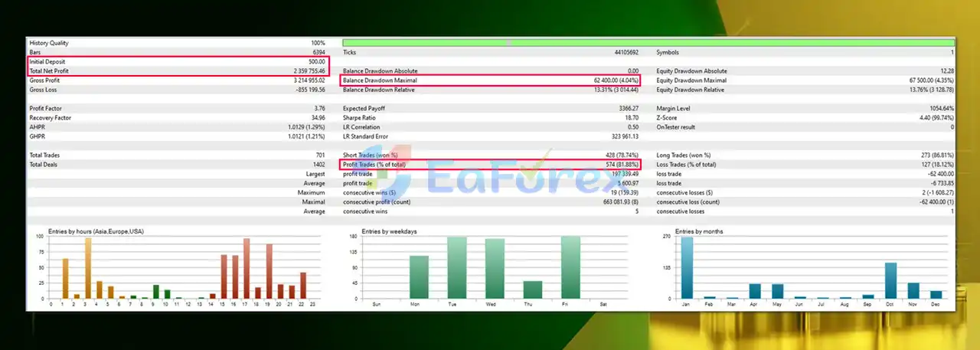The image size is (980, 350).
Task: Click the hour 3 bar in hours chart
Action: click(x=88, y=268)
